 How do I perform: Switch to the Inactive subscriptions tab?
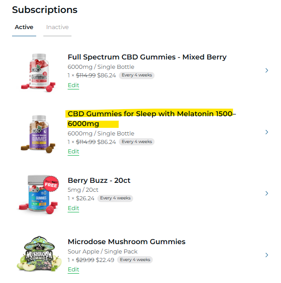(x=58, y=27)
